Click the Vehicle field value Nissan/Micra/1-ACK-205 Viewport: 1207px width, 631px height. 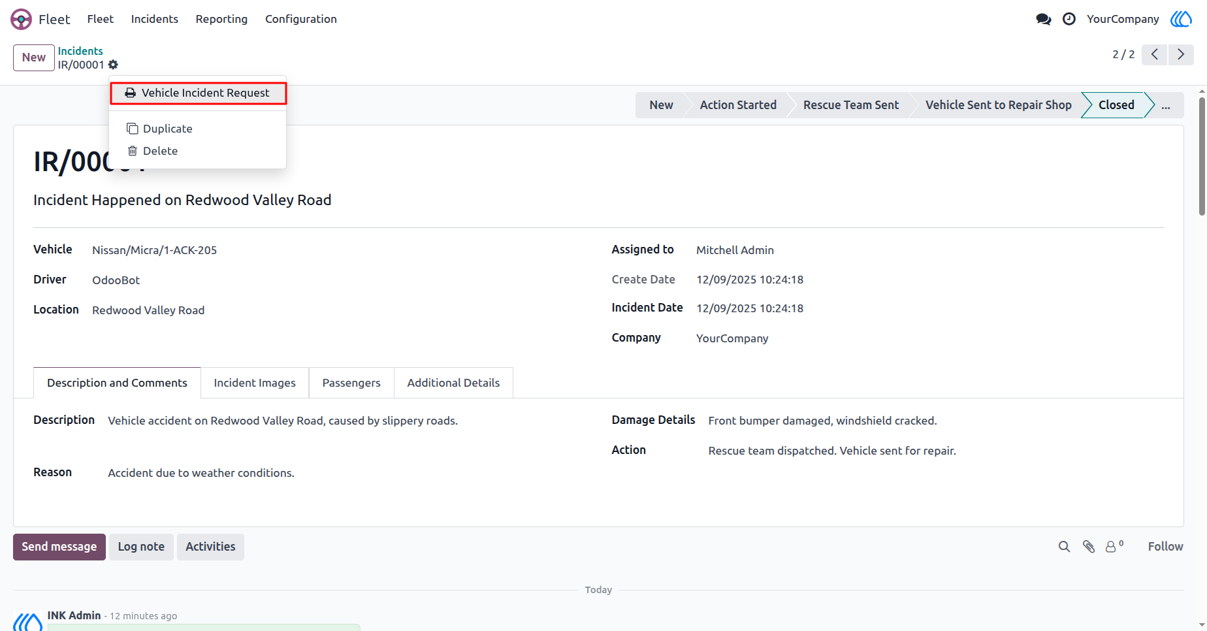[154, 250]
